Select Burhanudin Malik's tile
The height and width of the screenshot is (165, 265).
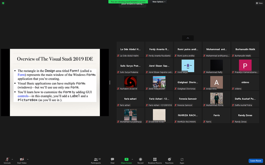pyautogui.click(x=245, y=49)
